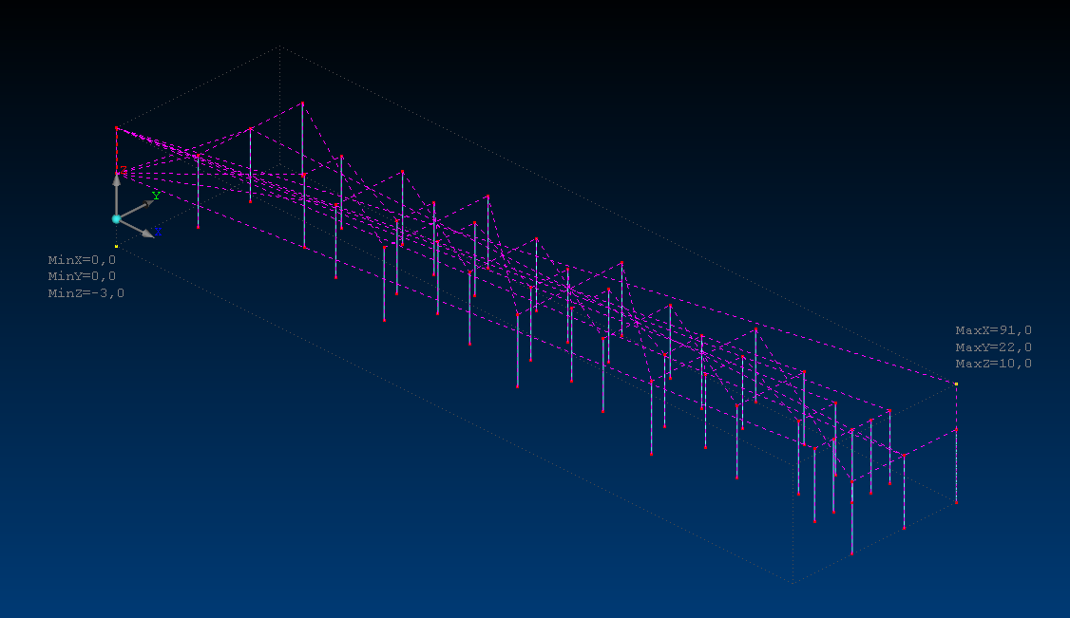The image size is (1070, 618).
Task: Click the MinY=0,0 label
Action: [82, 276]
